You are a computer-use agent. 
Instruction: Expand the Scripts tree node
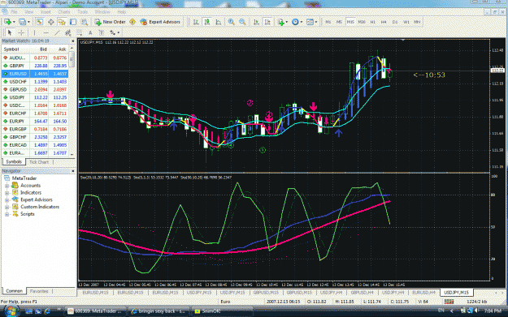click(x=7, y=214)
